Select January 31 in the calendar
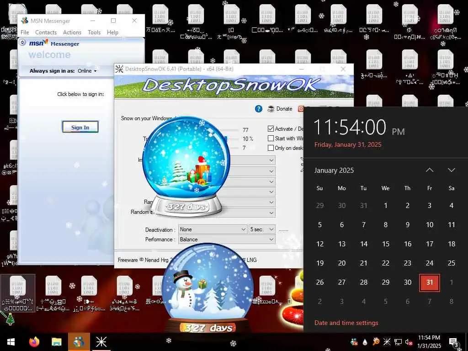This screenshot has height=351, width=468. pos(430,282)
